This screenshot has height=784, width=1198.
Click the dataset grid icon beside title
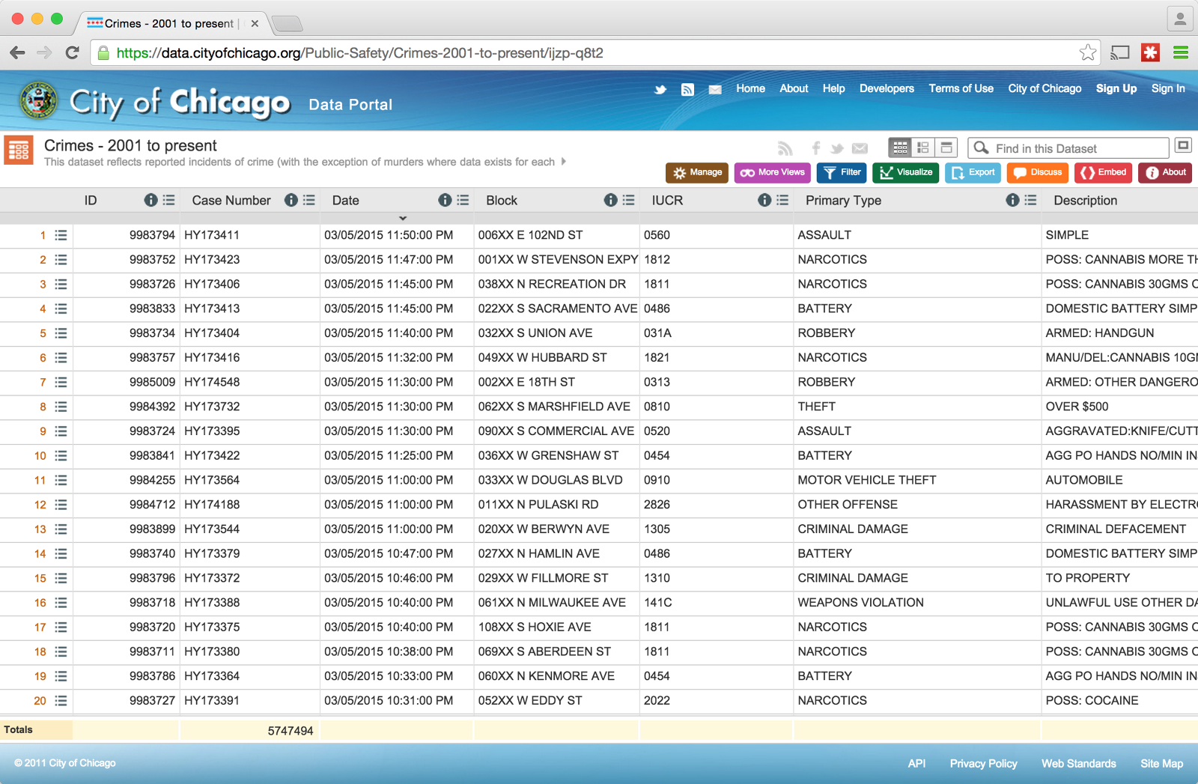click(19, 150)
